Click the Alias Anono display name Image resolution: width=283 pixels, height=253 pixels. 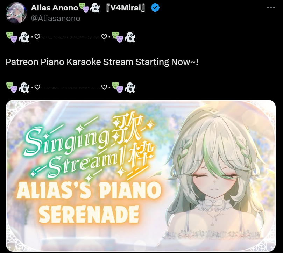[55, 8]
